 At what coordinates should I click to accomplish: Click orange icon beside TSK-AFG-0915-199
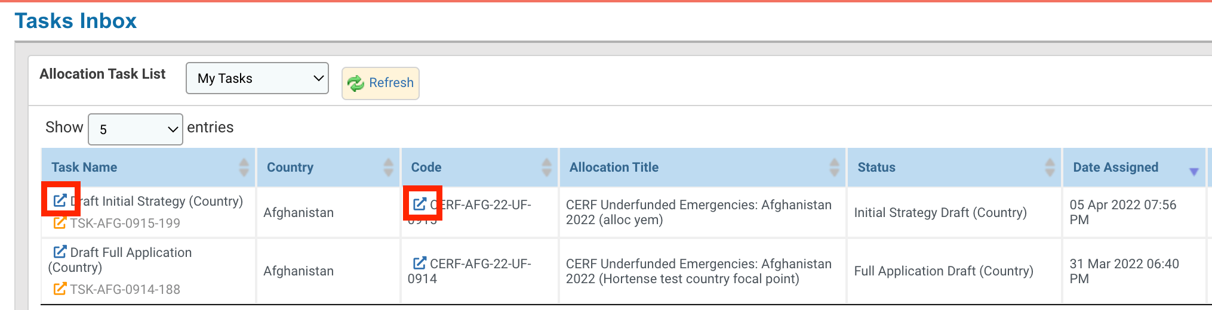pyautogui.click(x=60, y=223)
